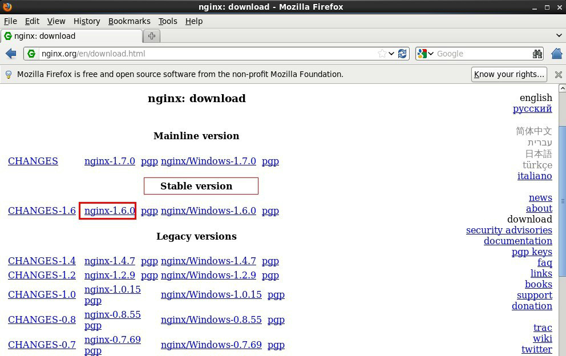Screen dimensions: 566x356
Task: Download nginx/Windows-1.7.0
Action: pos(209,161)
